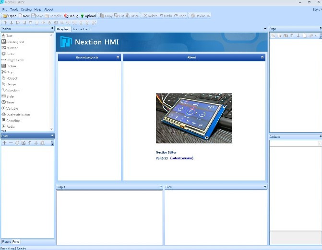
Task: Open the document tab list dropdown arrow
Action: [x=265, y=29]
